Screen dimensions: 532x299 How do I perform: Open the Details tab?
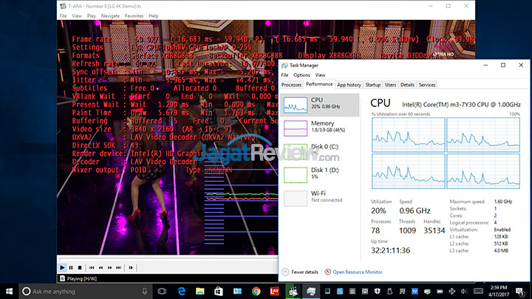[407, 85]
